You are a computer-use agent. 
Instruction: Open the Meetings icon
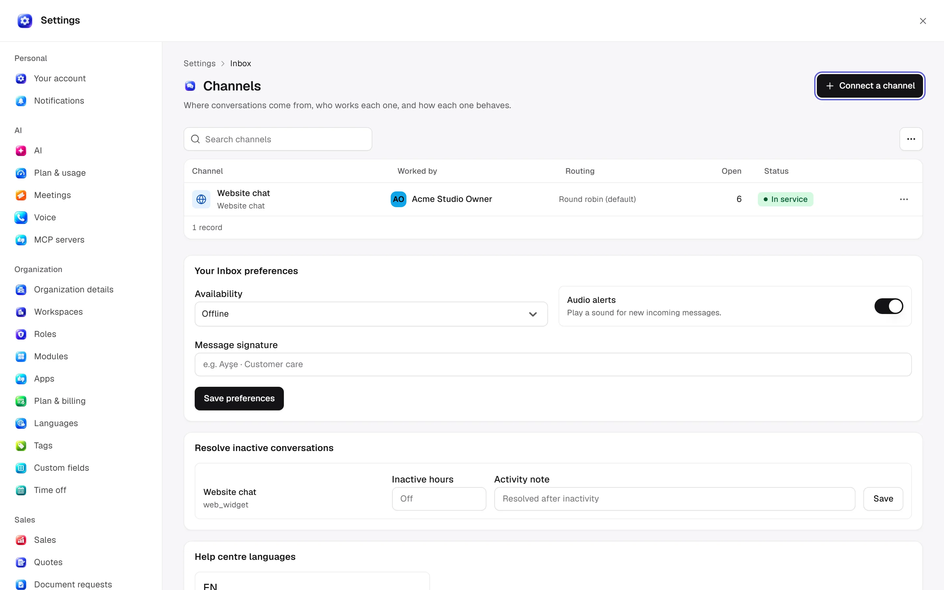click(21, 195)
